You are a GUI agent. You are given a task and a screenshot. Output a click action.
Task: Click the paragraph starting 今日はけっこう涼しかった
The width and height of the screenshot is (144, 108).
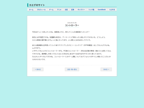61,32
